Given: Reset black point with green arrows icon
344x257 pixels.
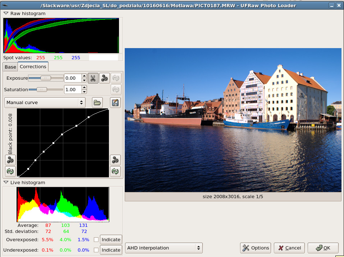Looking at the screenshot, I should point(10,171).
